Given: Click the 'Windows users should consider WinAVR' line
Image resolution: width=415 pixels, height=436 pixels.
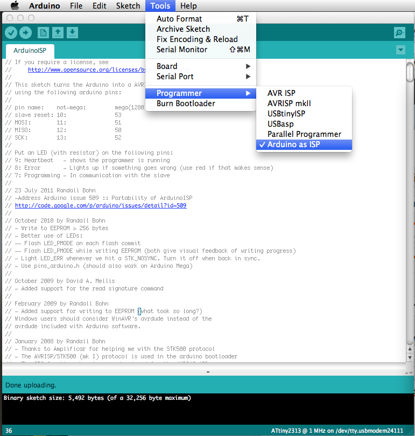Looking at the screenshot, I should [109, 319].
